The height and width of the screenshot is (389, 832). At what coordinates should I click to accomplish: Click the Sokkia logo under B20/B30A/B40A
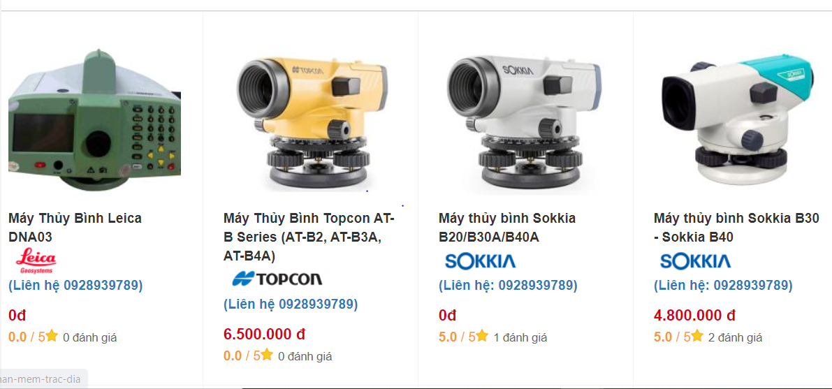pos(480,260)
